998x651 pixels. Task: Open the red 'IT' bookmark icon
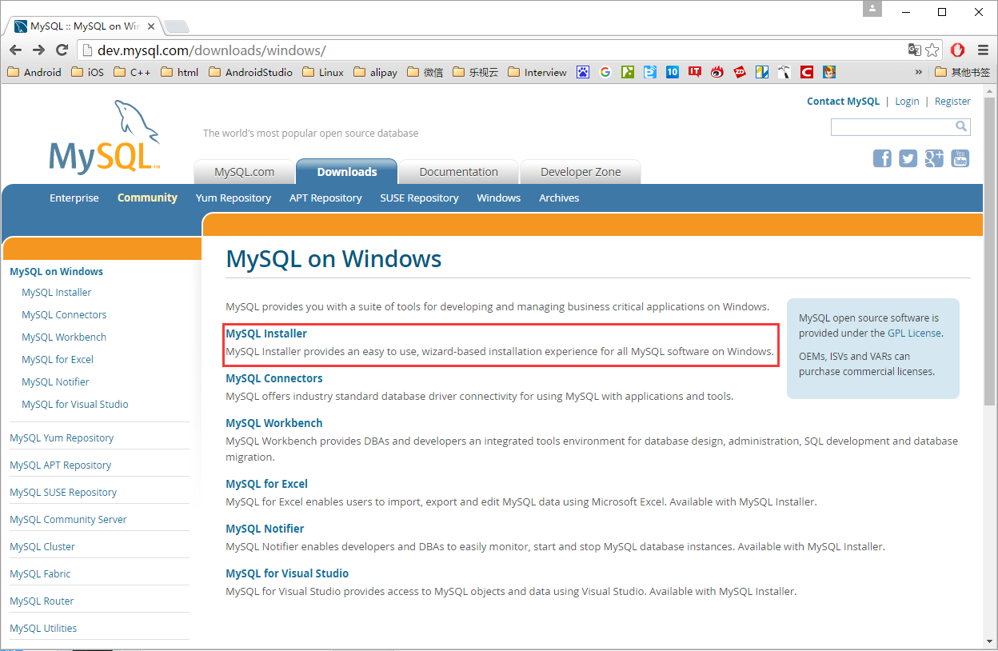click(695, 72)
